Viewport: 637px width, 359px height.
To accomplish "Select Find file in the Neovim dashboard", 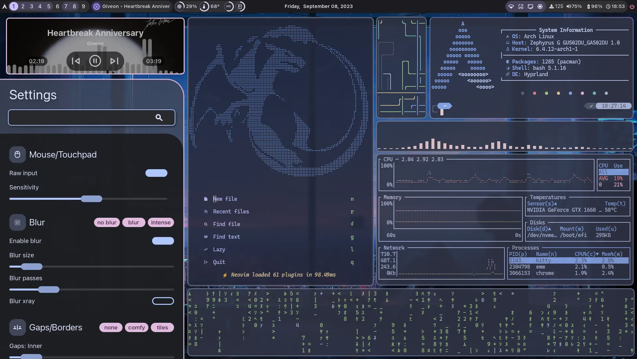I will tap(227, 224).
